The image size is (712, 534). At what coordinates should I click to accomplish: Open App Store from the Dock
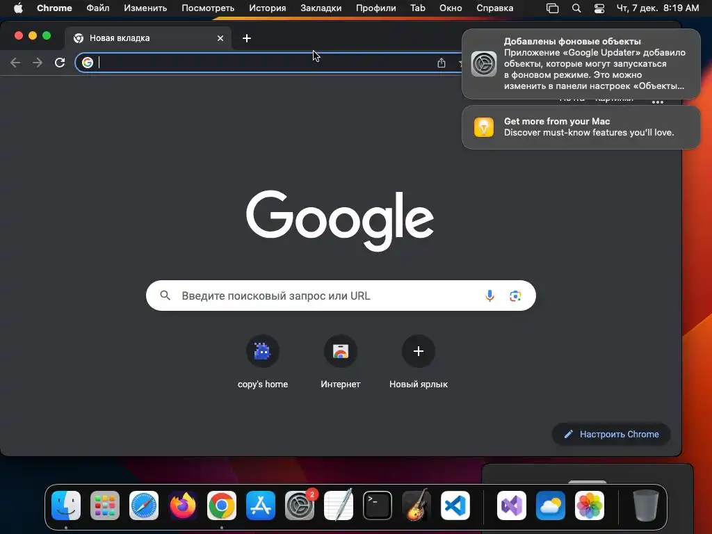[x=261, y=505]
